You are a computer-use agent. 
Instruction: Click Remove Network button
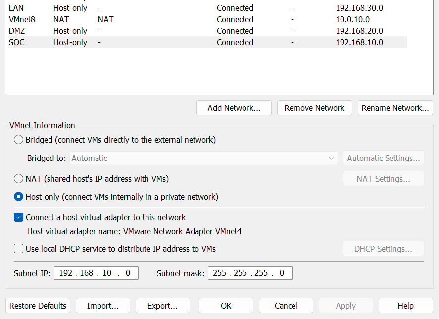click(314, 108)
